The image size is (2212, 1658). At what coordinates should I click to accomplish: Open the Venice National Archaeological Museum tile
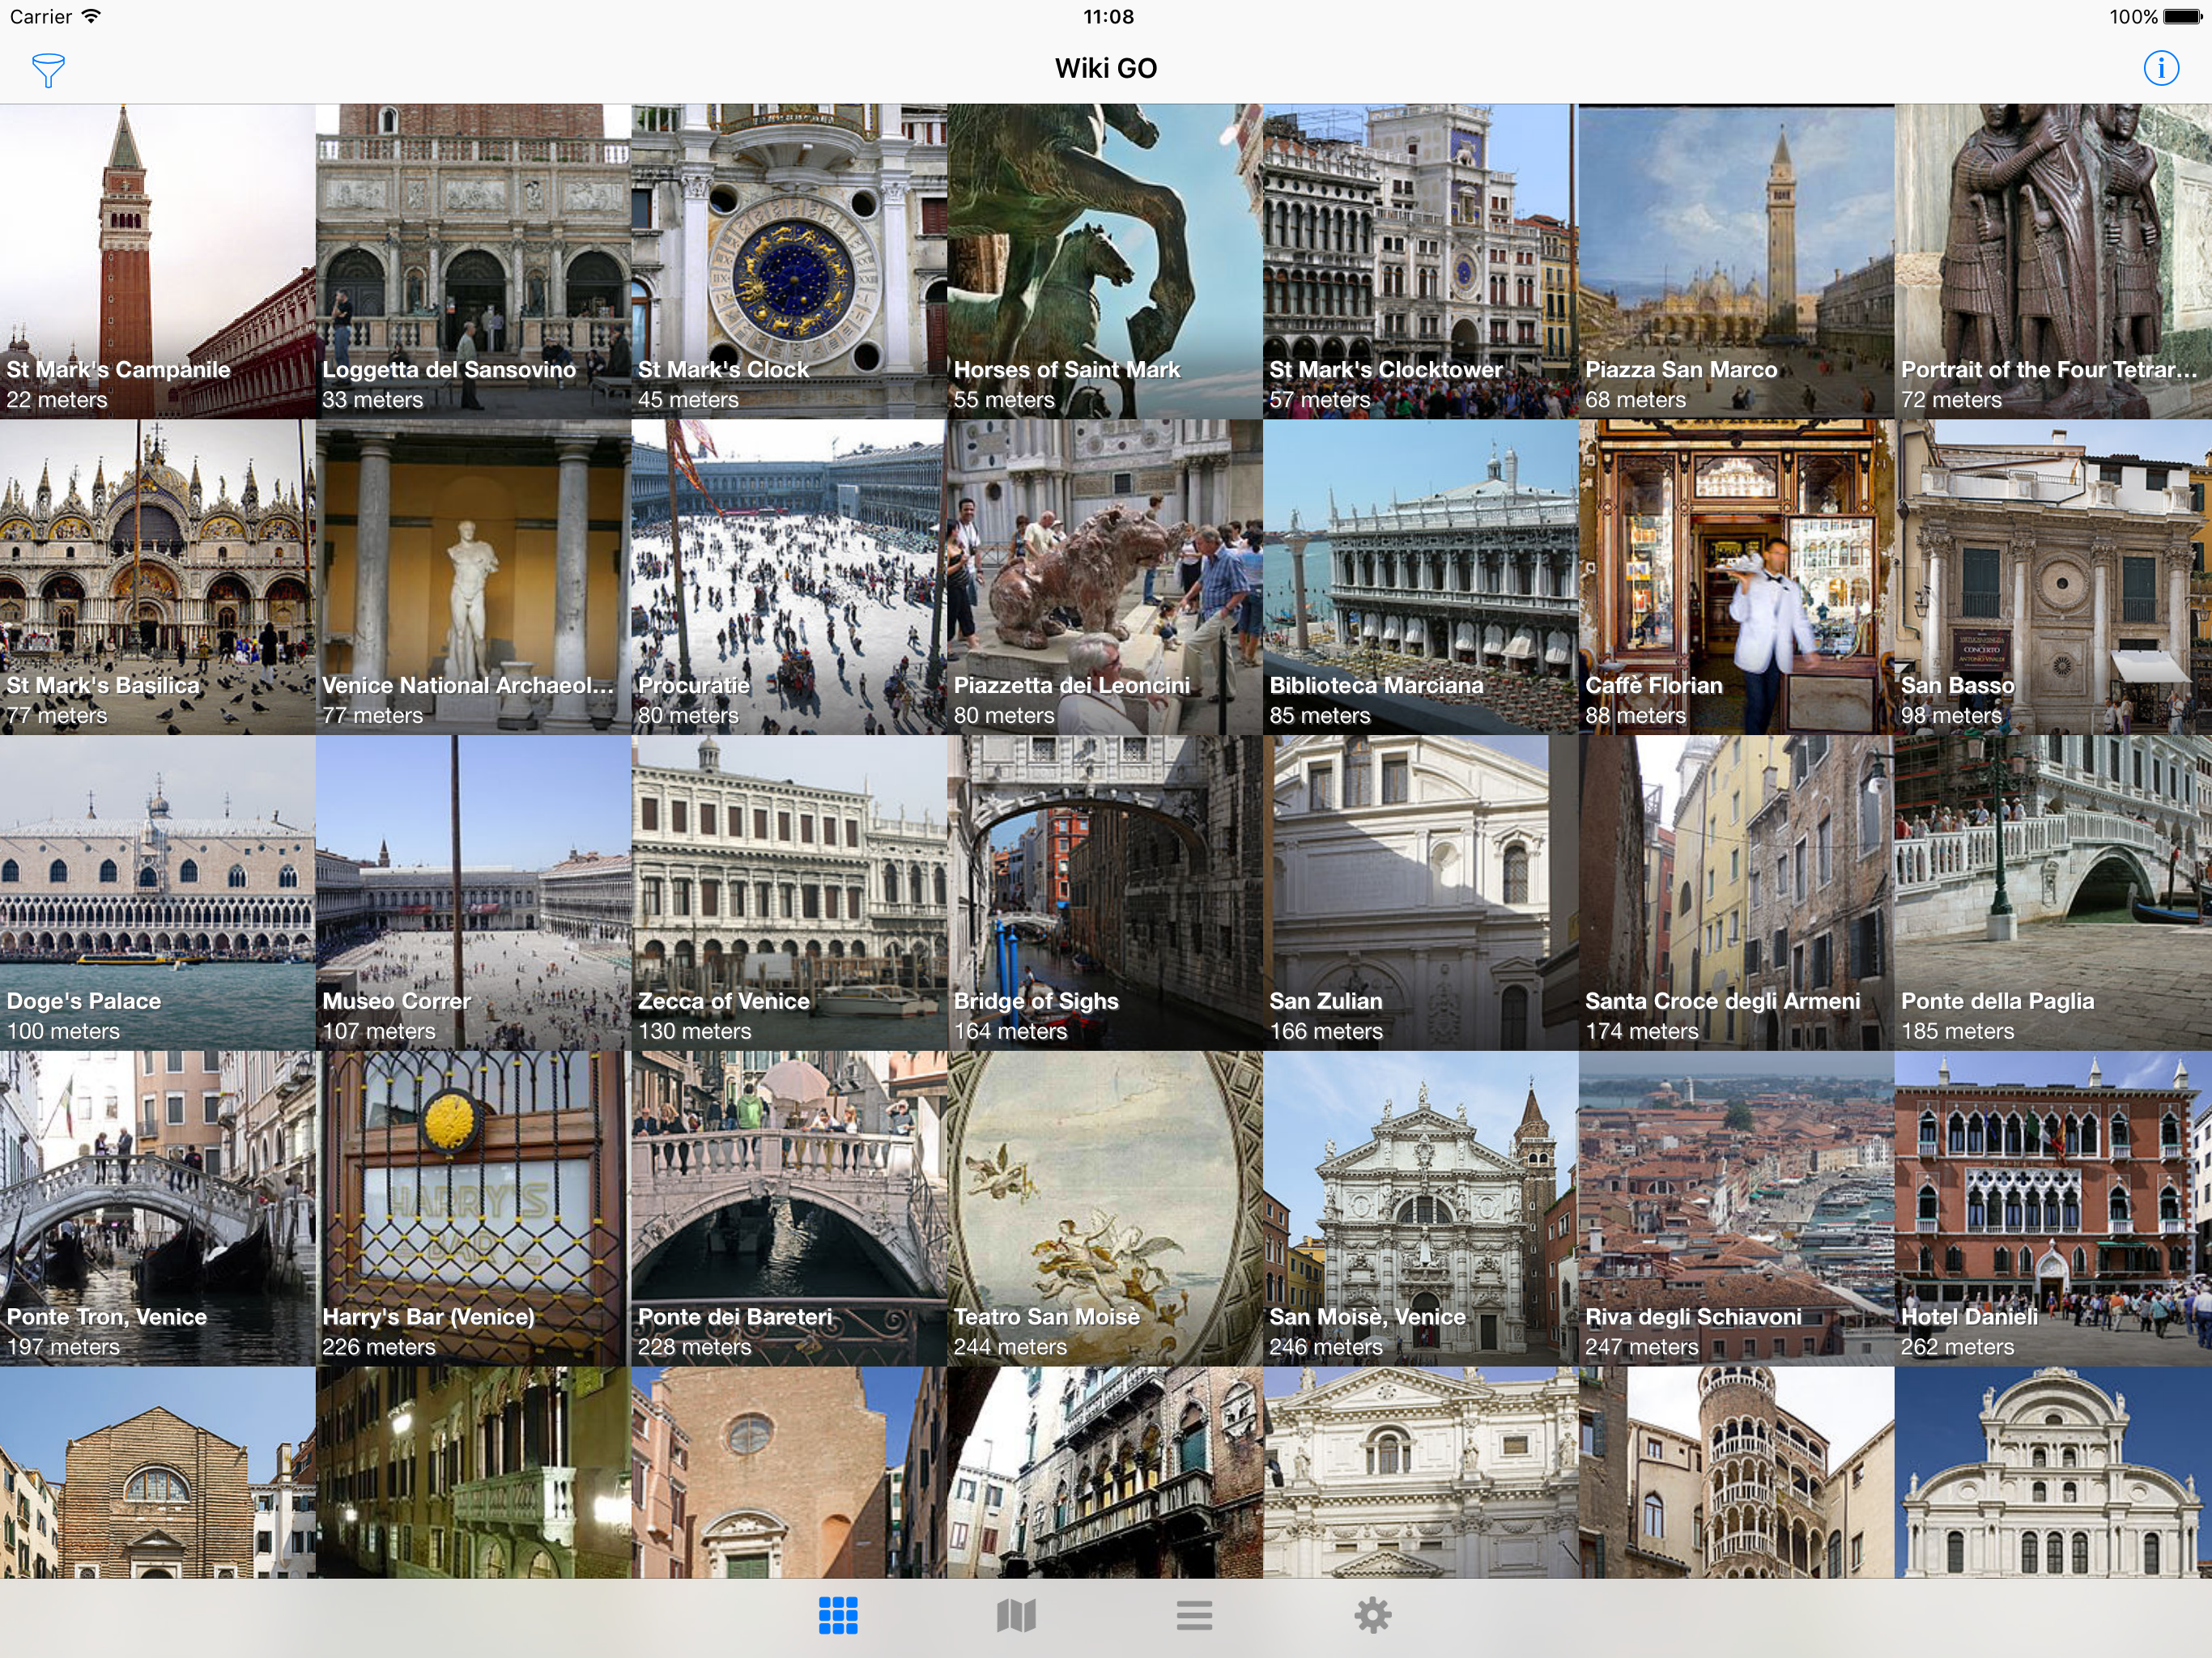coord(473,577)
